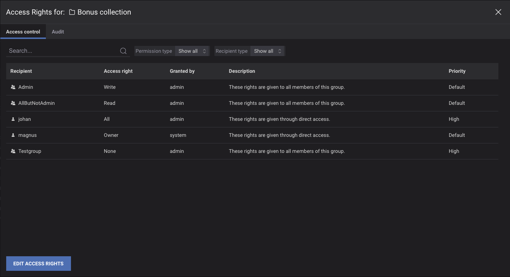
Task: Click the Write access right cell
Action: [x=110, y=87]
